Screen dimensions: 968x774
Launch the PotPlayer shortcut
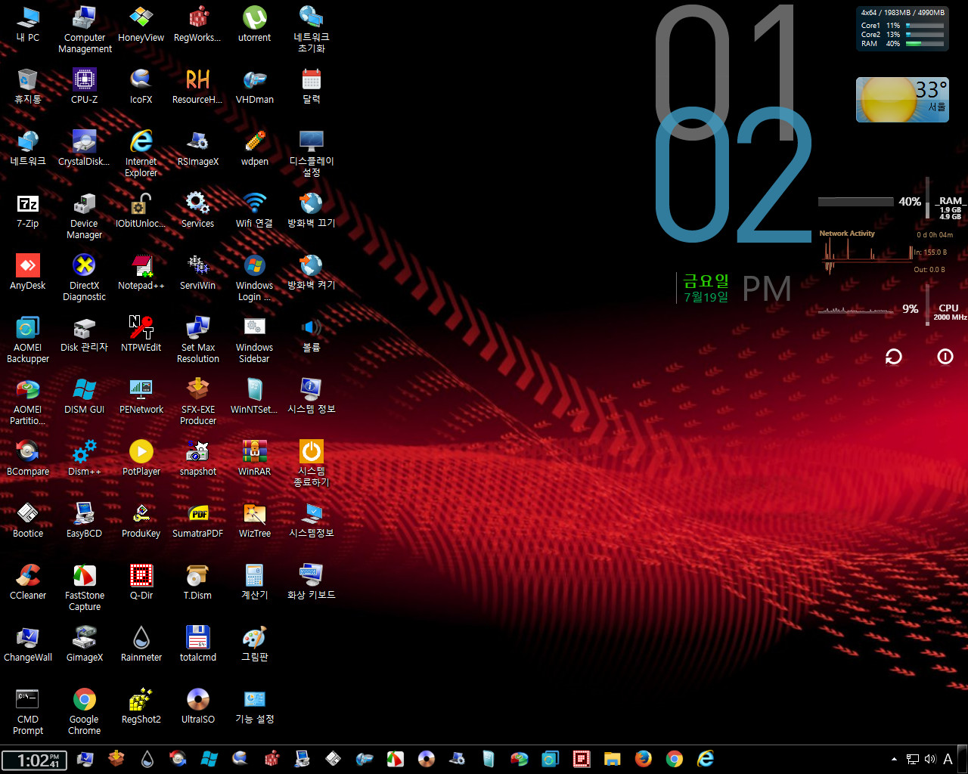click(x=141, y=458)
